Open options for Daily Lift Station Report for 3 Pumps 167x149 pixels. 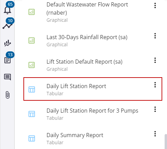point(155,109)
